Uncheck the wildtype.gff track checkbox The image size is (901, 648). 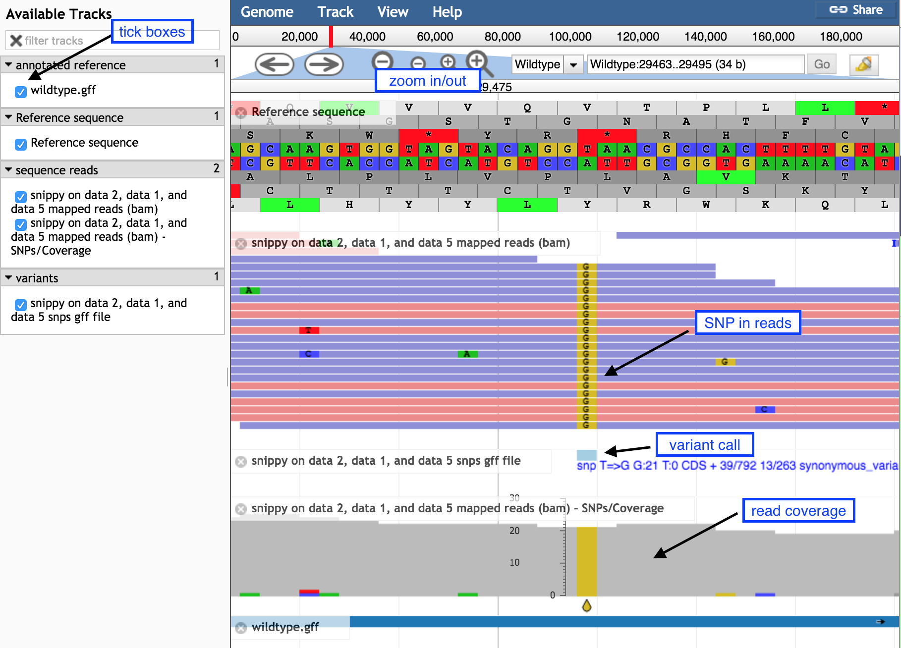click(x=21, y=92)
